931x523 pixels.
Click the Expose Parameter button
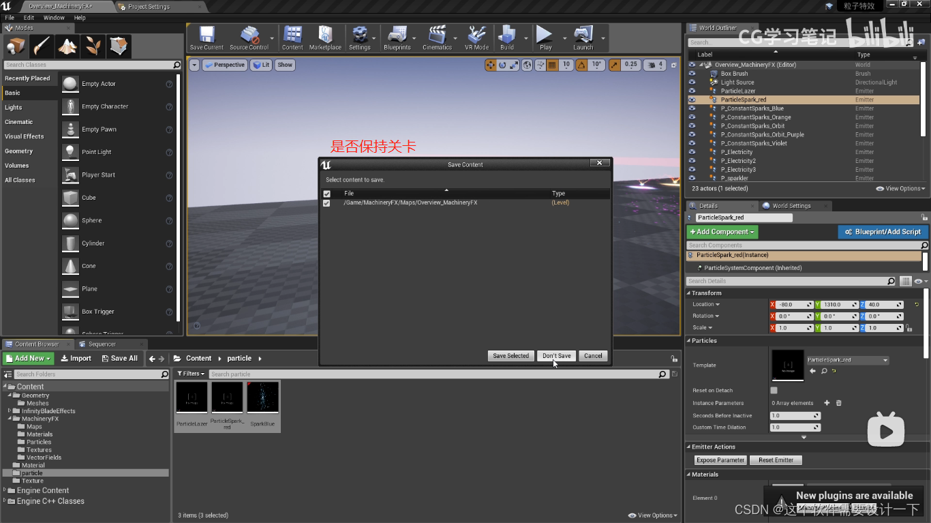[x=720, y=460]
